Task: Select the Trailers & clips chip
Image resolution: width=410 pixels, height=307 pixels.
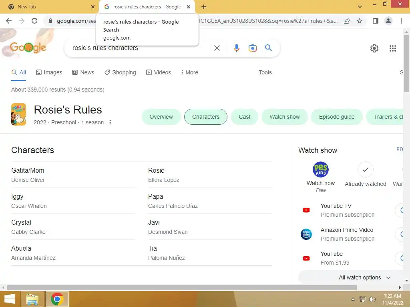Action: click(385, 117)
